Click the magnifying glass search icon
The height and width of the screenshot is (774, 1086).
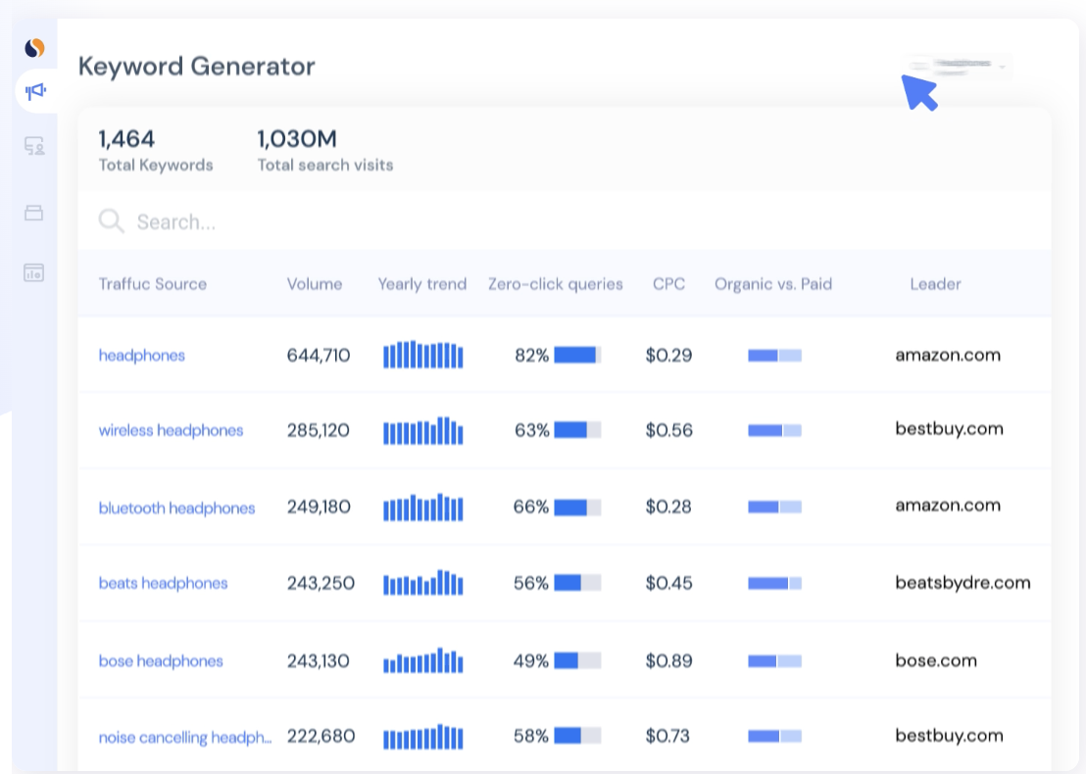click(111, 221)
